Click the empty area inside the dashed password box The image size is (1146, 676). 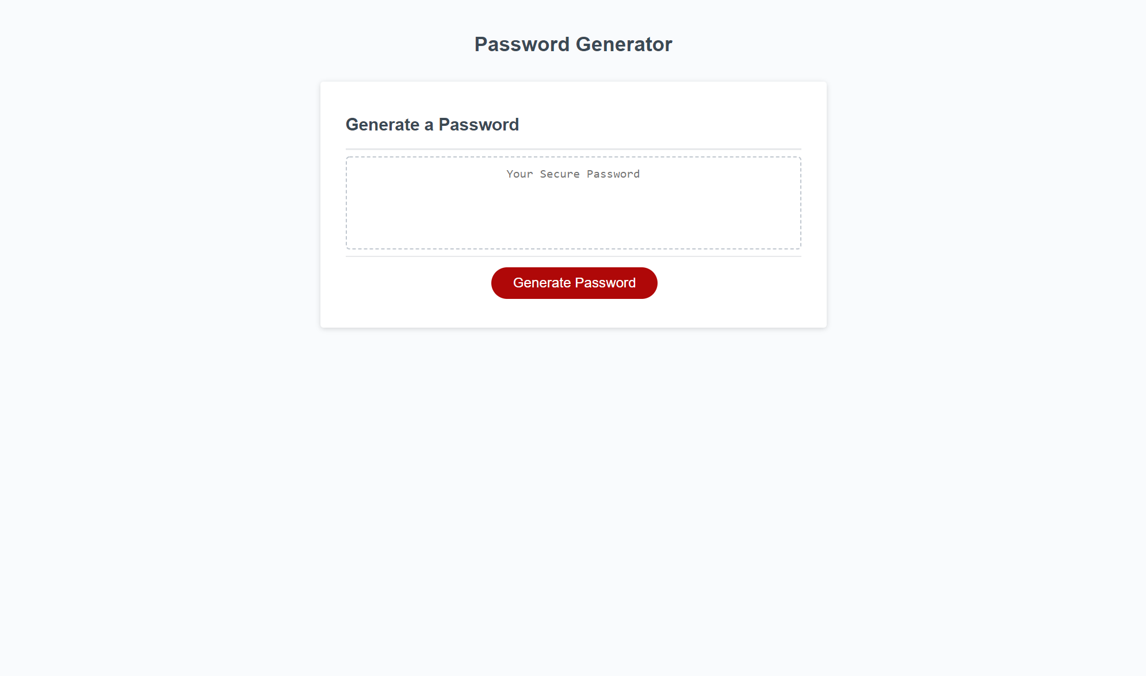point(573,218)
